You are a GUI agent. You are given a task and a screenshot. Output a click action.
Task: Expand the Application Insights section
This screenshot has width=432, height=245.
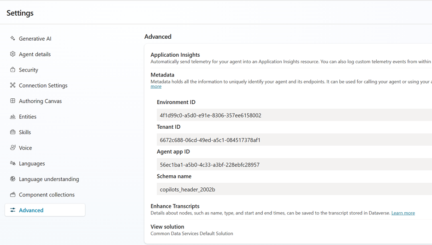coord(175,55)
